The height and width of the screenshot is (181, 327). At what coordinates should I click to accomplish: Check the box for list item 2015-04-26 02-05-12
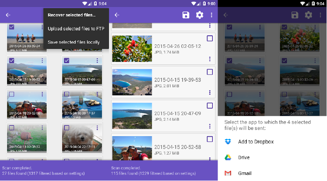(x=210, y=38)
